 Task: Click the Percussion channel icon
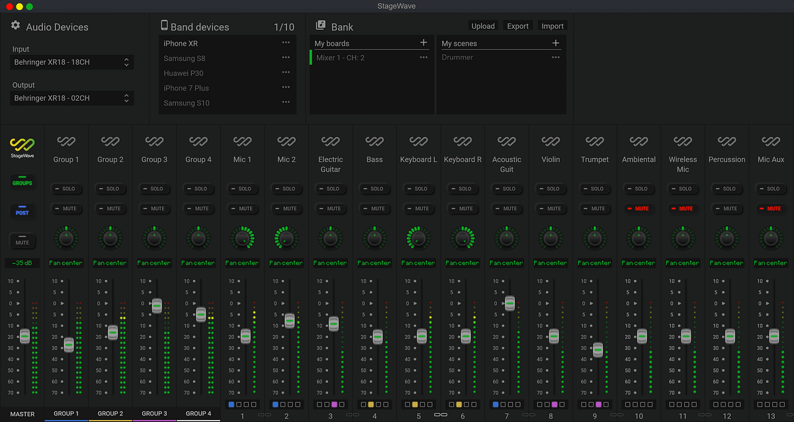pyautogui.click(x=727, y=142)
